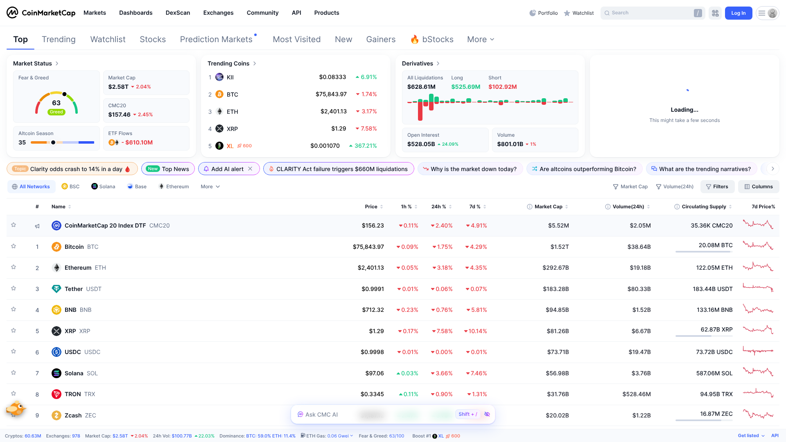Focus the Search input field

653,13
